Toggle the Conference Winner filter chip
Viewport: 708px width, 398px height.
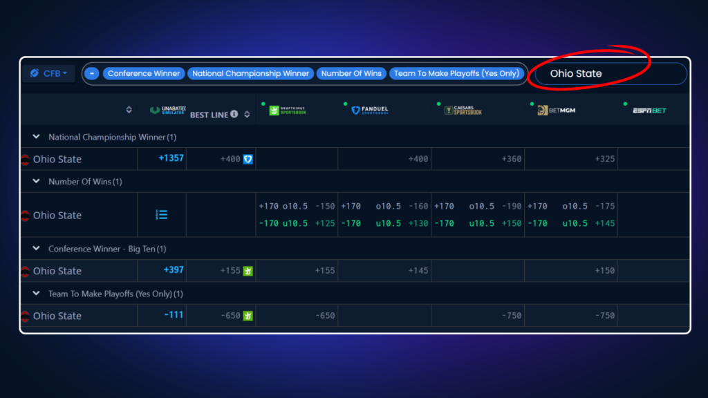pyautogui.click(x=144, y=73)
